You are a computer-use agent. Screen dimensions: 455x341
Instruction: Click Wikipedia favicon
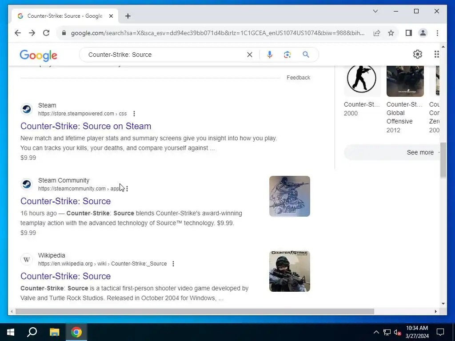(x=27, y=259)
